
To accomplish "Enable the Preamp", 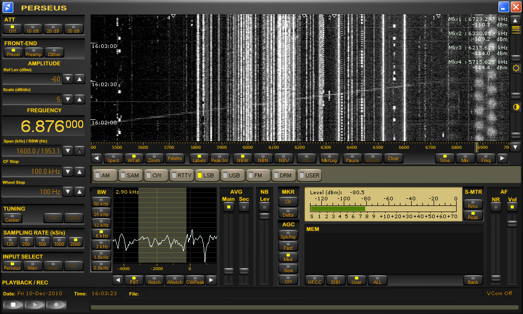I will pyautogui.click(x=34, y=53).
